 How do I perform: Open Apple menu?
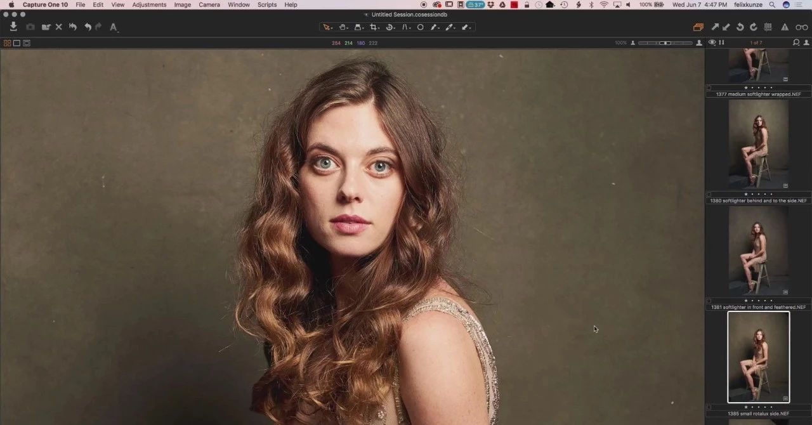pos(11,4)
